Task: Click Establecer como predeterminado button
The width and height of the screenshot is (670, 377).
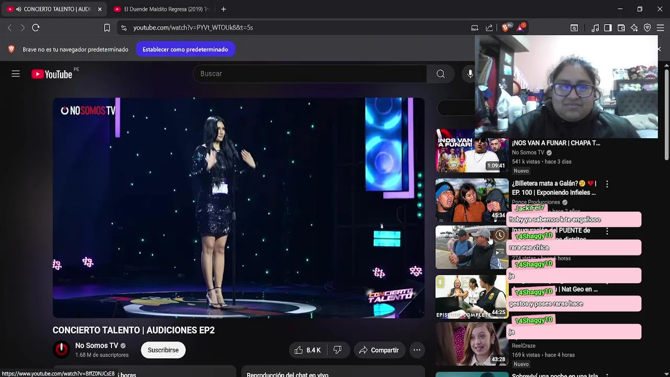Action: 185,49
